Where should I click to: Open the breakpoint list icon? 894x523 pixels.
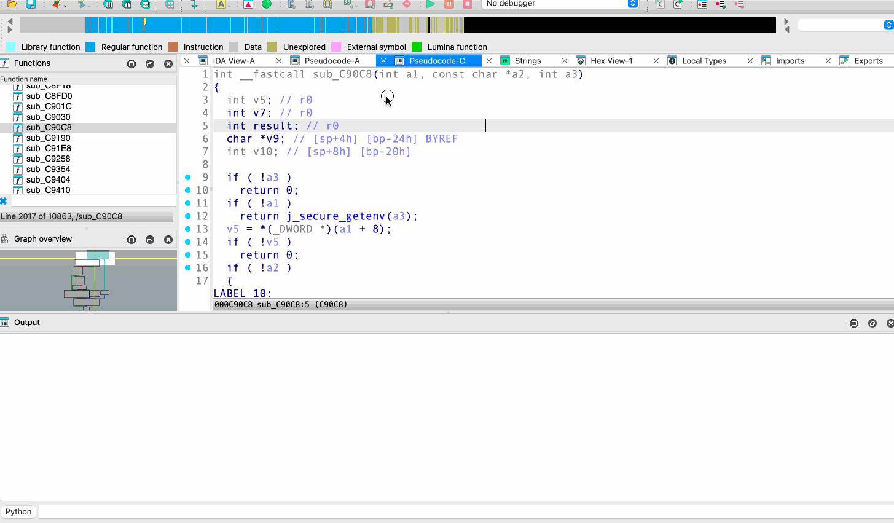pos(702,4)
